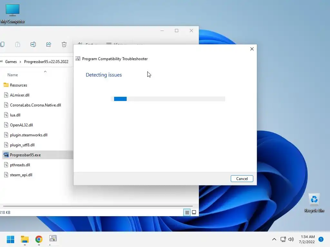This screenshot has width=330, height=247.
Task: Show hidden tray icons chevron
Action: point(274,239)
